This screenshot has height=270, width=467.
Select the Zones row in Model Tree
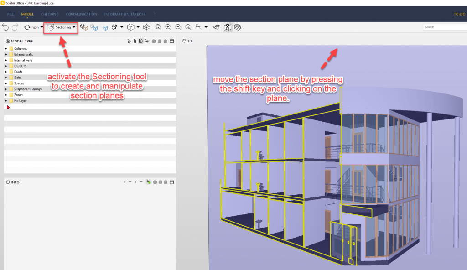pyautogui.click(x=90, y=95)
